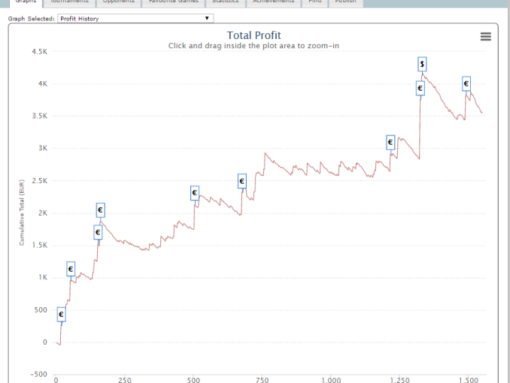Screen dimensions: 510x383
Task: Click the euro flag directly below the dollar flag
Action: pos(420,88)
